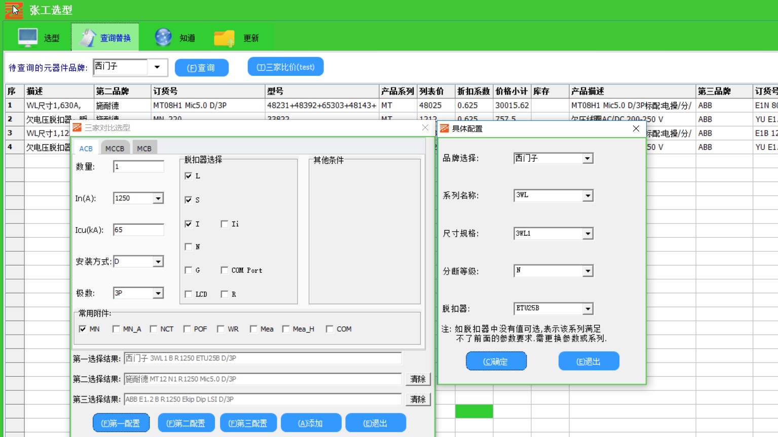Select the green highlighted table cell
778x437 pixels.
474,411
